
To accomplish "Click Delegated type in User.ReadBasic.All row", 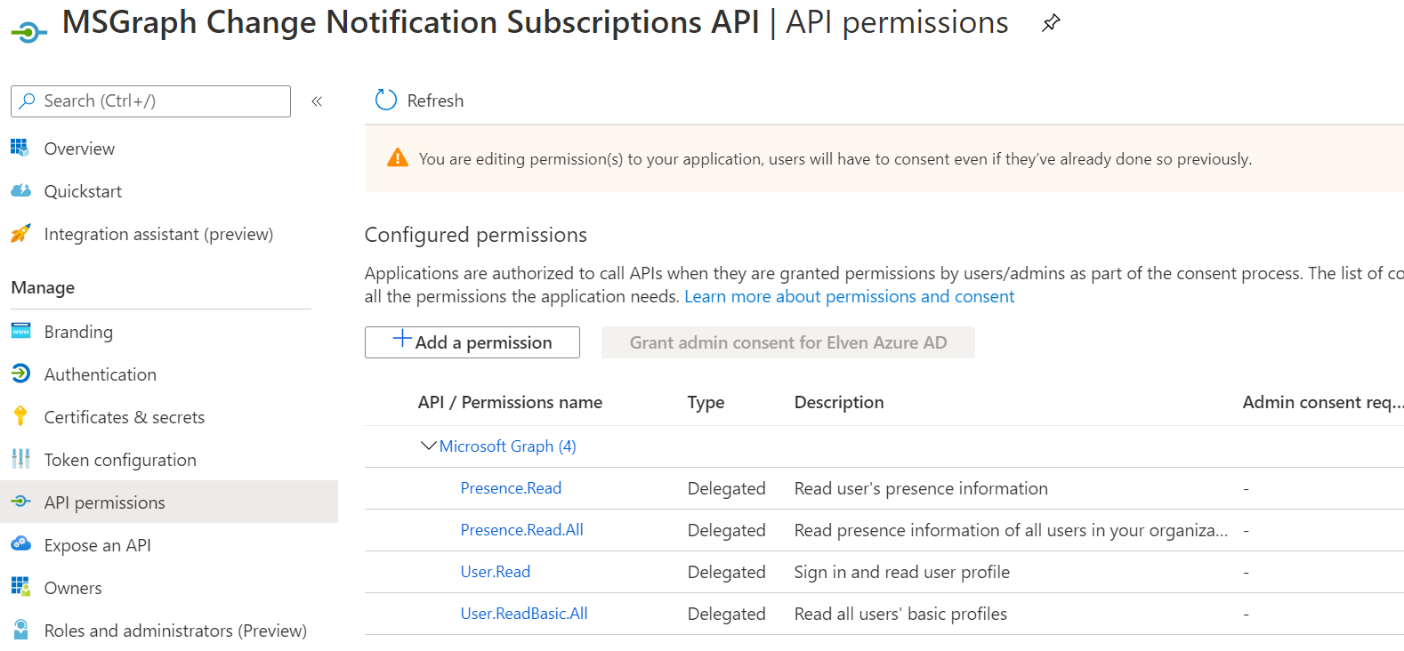I will point(726,614).
